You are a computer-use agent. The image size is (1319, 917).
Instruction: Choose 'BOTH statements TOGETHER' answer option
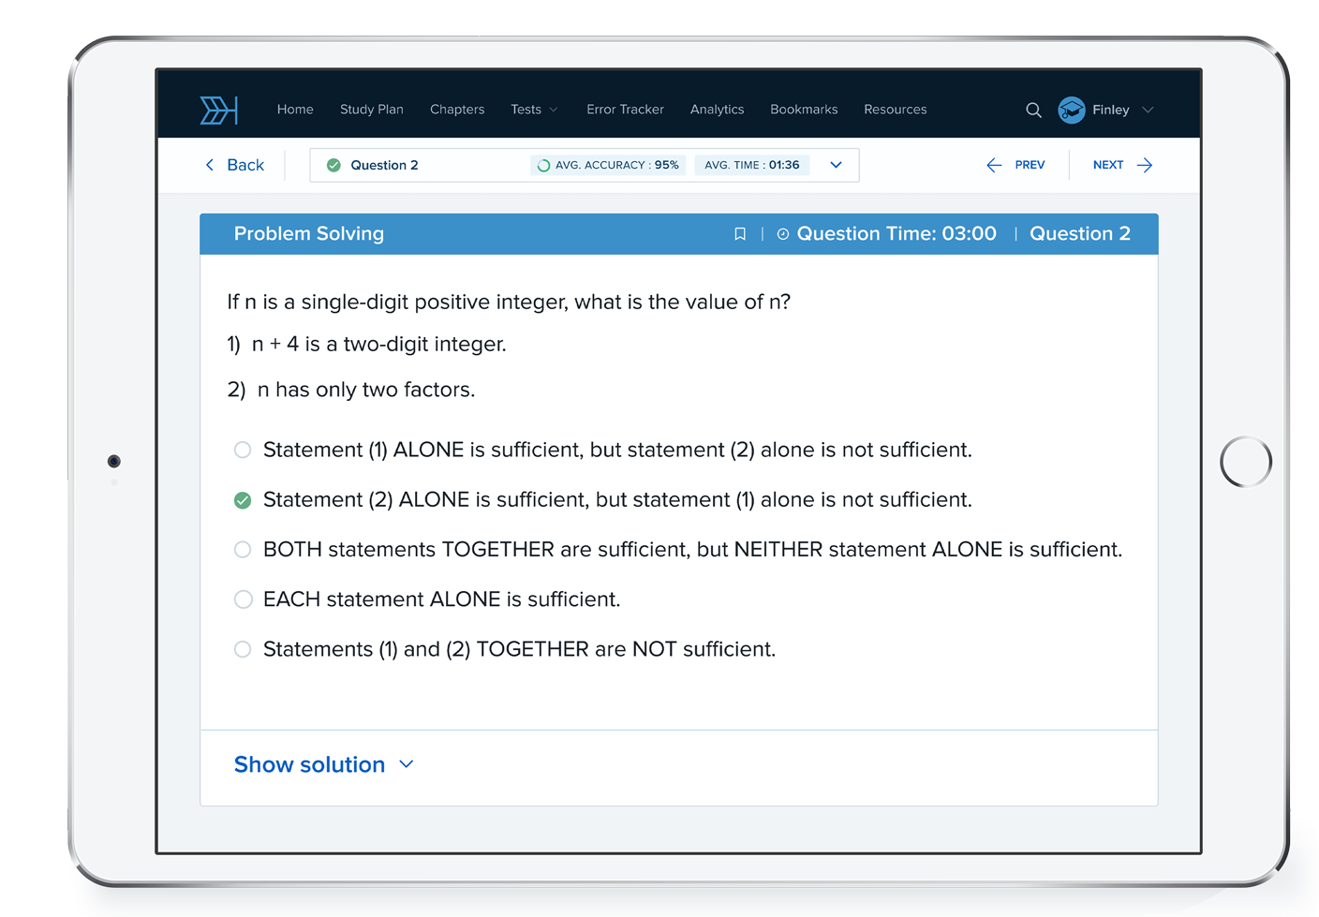pos(243,550)
